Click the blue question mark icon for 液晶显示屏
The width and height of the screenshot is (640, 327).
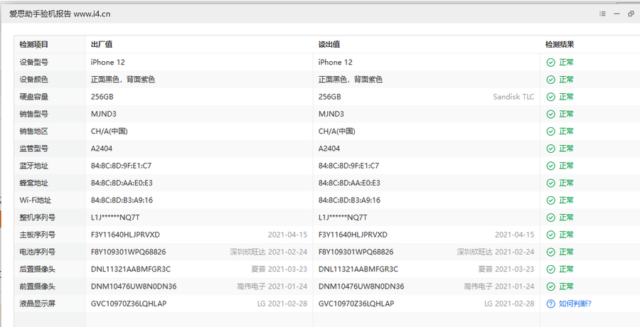click(550, 304)
